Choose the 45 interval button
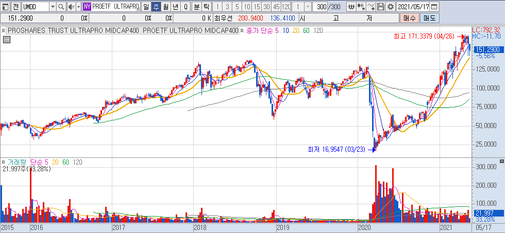Image resolution: width=505 pixels, height=233 pixels. (276, 6)
